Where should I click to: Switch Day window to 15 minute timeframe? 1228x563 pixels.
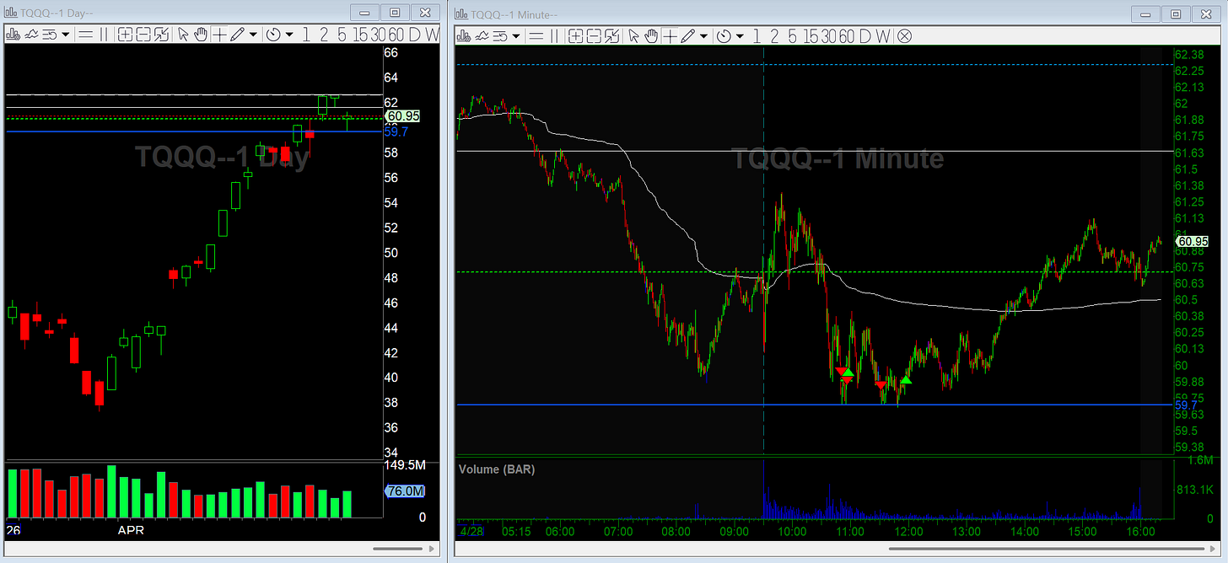coord(360,35)
